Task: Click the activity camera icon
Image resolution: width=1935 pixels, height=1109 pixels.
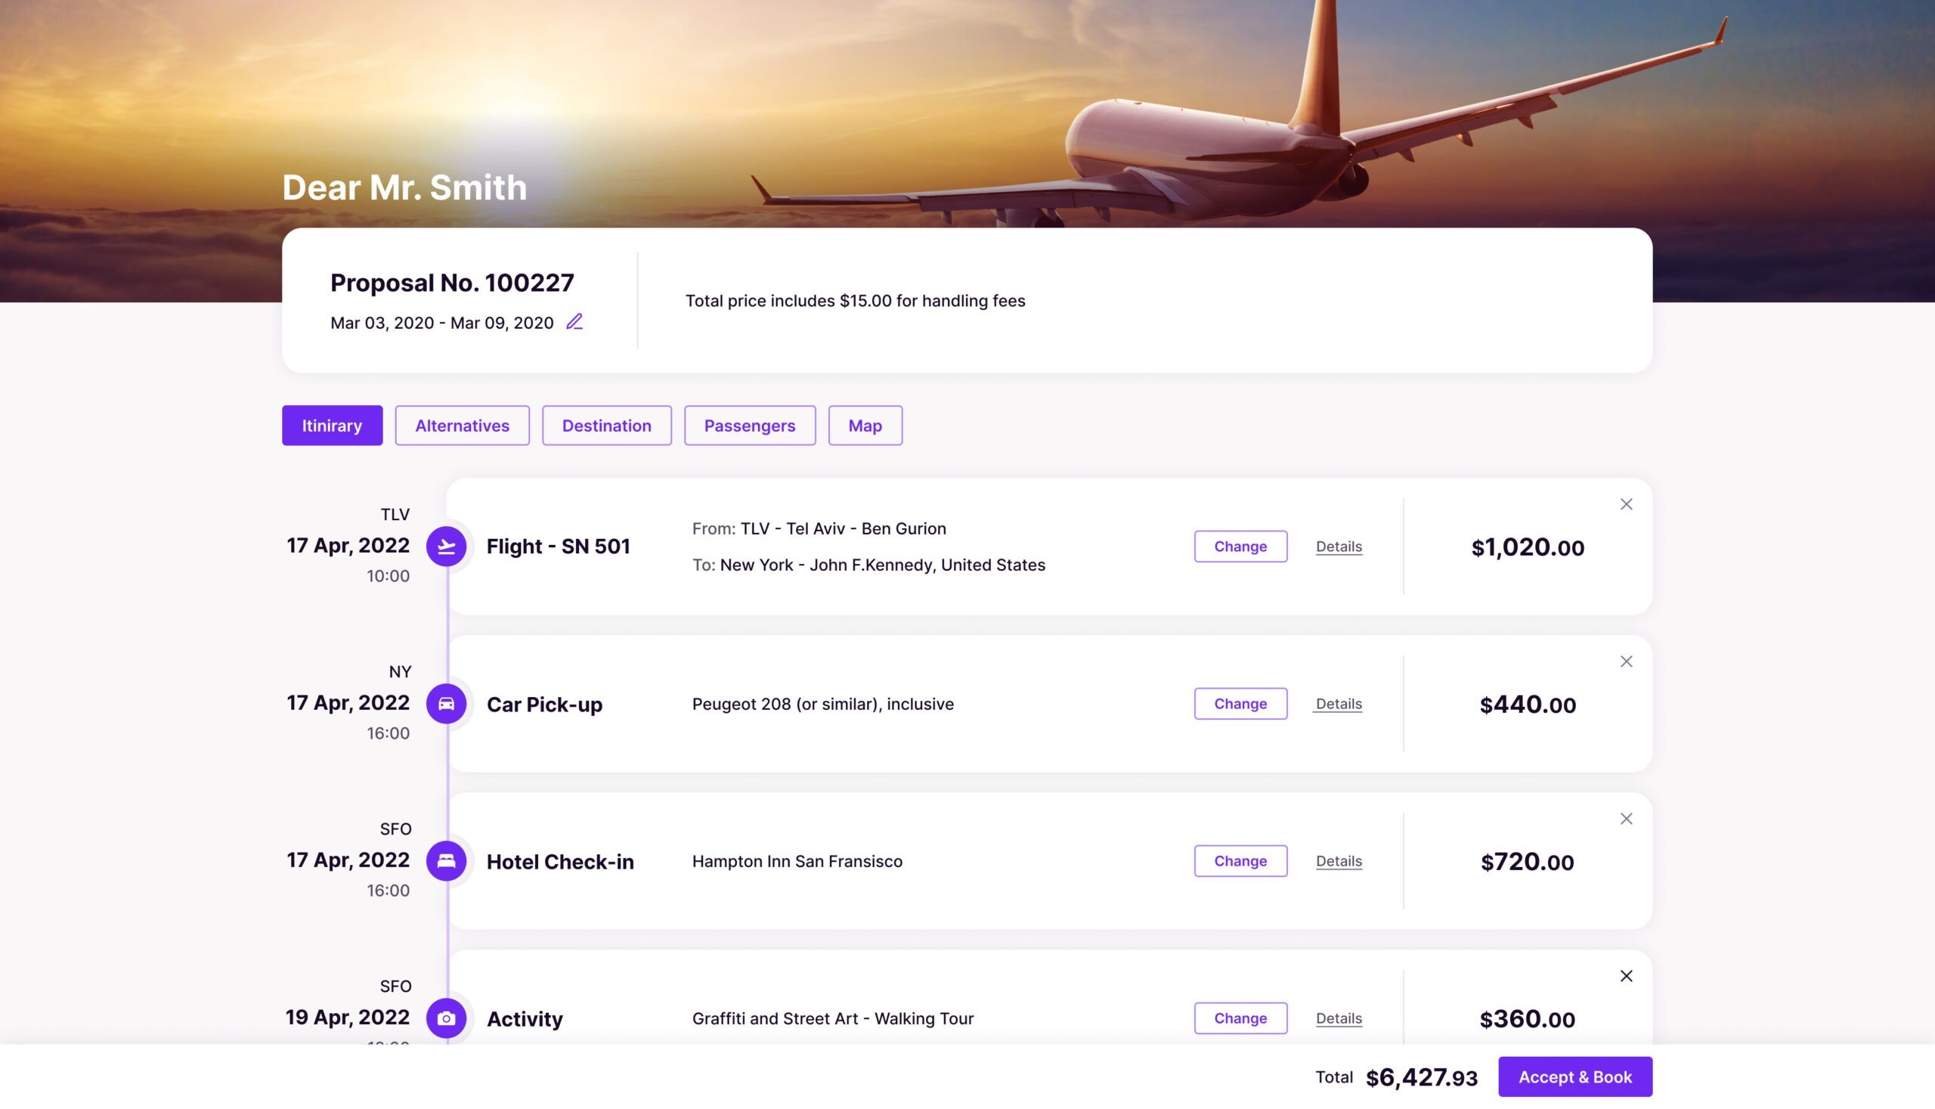Action: (445, 1018)
